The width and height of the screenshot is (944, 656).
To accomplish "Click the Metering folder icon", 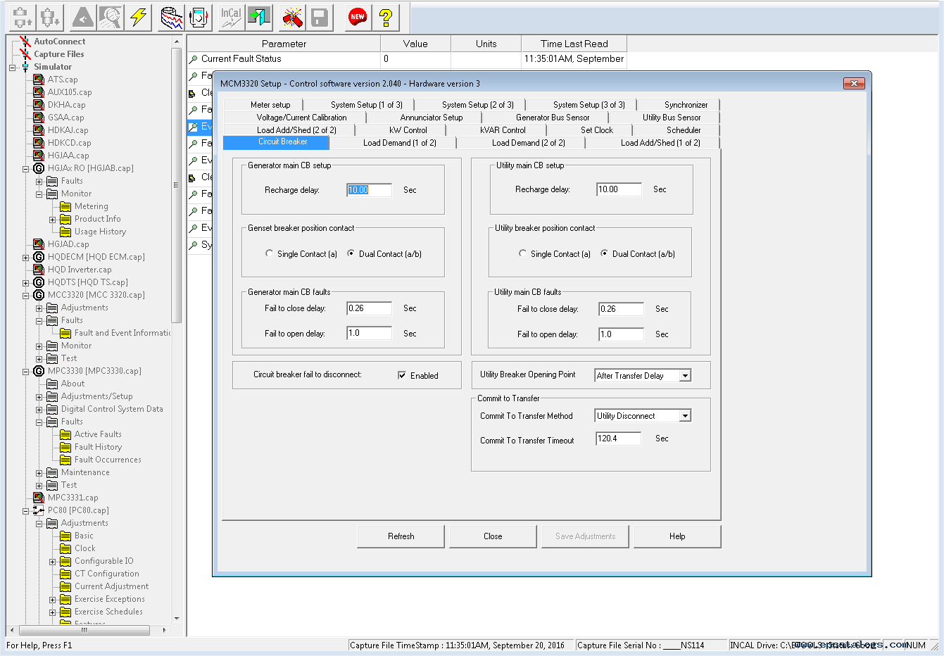I will [x=65, y=206].
